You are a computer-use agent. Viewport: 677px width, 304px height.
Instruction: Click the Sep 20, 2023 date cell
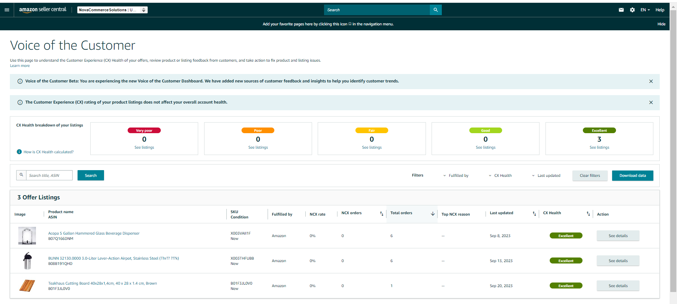501,286
